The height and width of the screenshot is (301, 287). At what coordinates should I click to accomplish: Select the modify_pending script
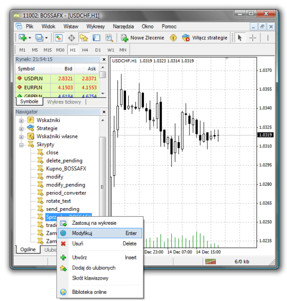(x=66, y=185)
